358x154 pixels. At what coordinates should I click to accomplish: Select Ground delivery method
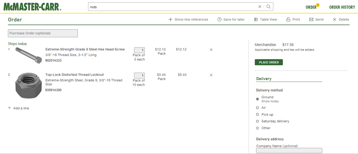point(258,99)
